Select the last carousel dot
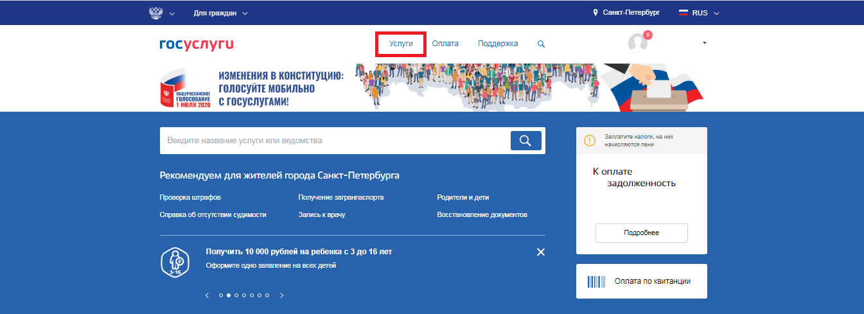This screenshot has height=314, width=864. point(267,295)
